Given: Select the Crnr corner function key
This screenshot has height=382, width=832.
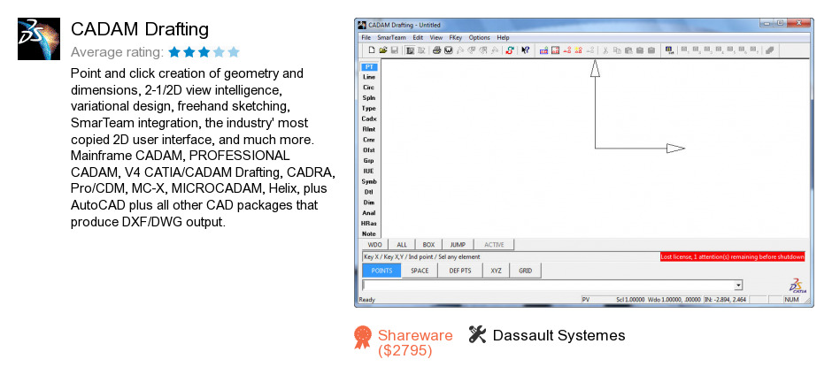Looking at the screenshot, I should [369, 140].
